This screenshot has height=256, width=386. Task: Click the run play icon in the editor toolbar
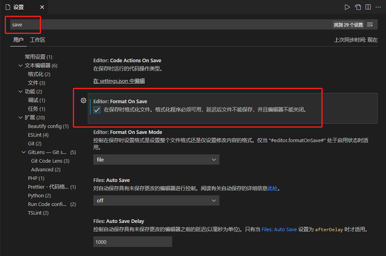[347, 7]
